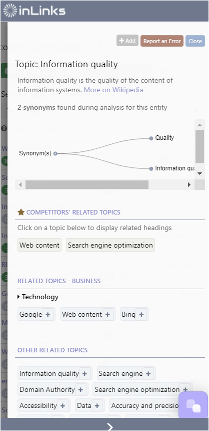Viewport: 209px width, 431px height.
Task: Click the inLinks logo
Action: [34, 11]
